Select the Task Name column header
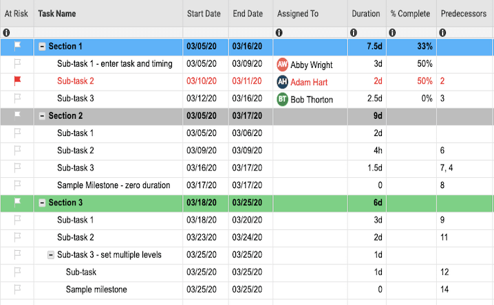The image size is (494, 305). (x=57, y=14)
